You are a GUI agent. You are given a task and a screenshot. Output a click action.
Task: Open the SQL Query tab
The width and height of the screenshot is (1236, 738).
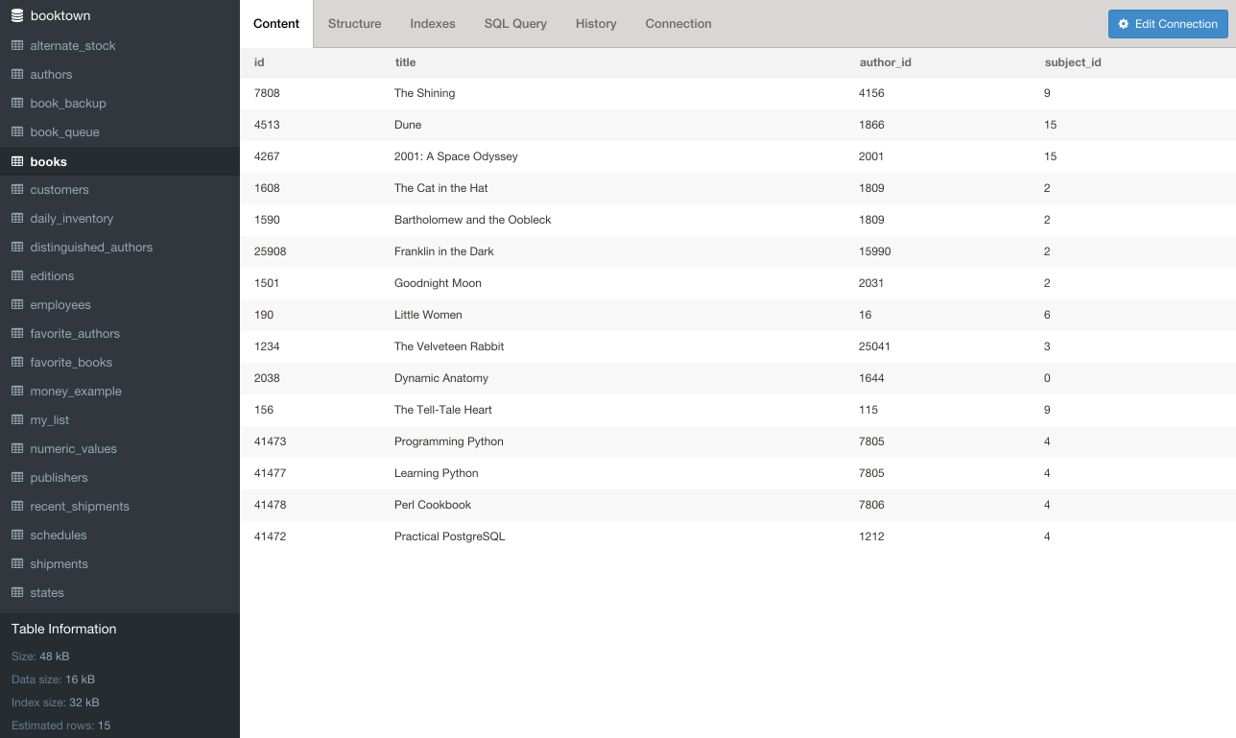(x=515, y=24)
